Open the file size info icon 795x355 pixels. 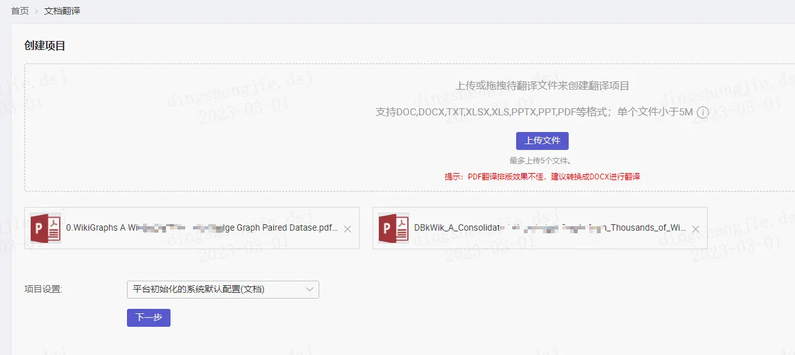coord(703,112)
